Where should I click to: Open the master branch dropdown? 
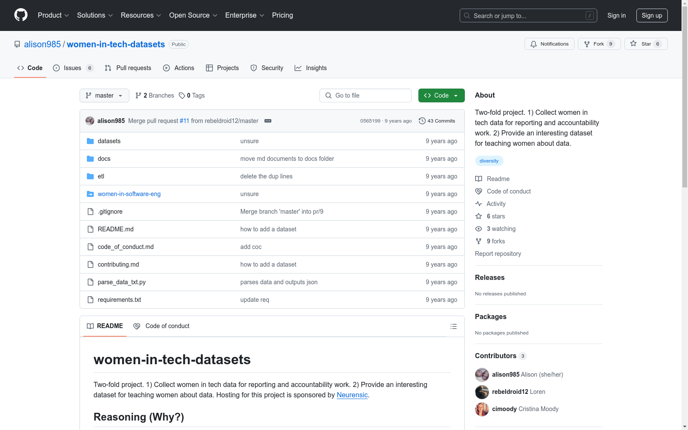(x=104, y=95)
